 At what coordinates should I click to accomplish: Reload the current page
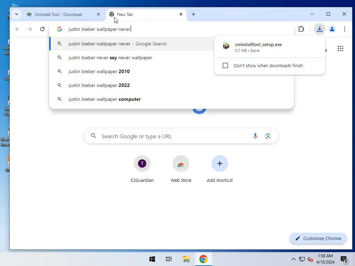(x=42, y=29)
